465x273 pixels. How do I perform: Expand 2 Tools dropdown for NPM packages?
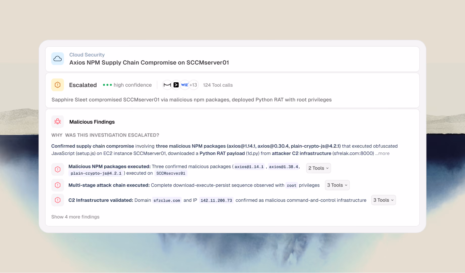318,168
